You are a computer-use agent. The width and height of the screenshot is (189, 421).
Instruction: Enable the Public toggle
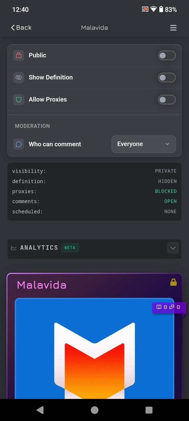pos(167,55)
